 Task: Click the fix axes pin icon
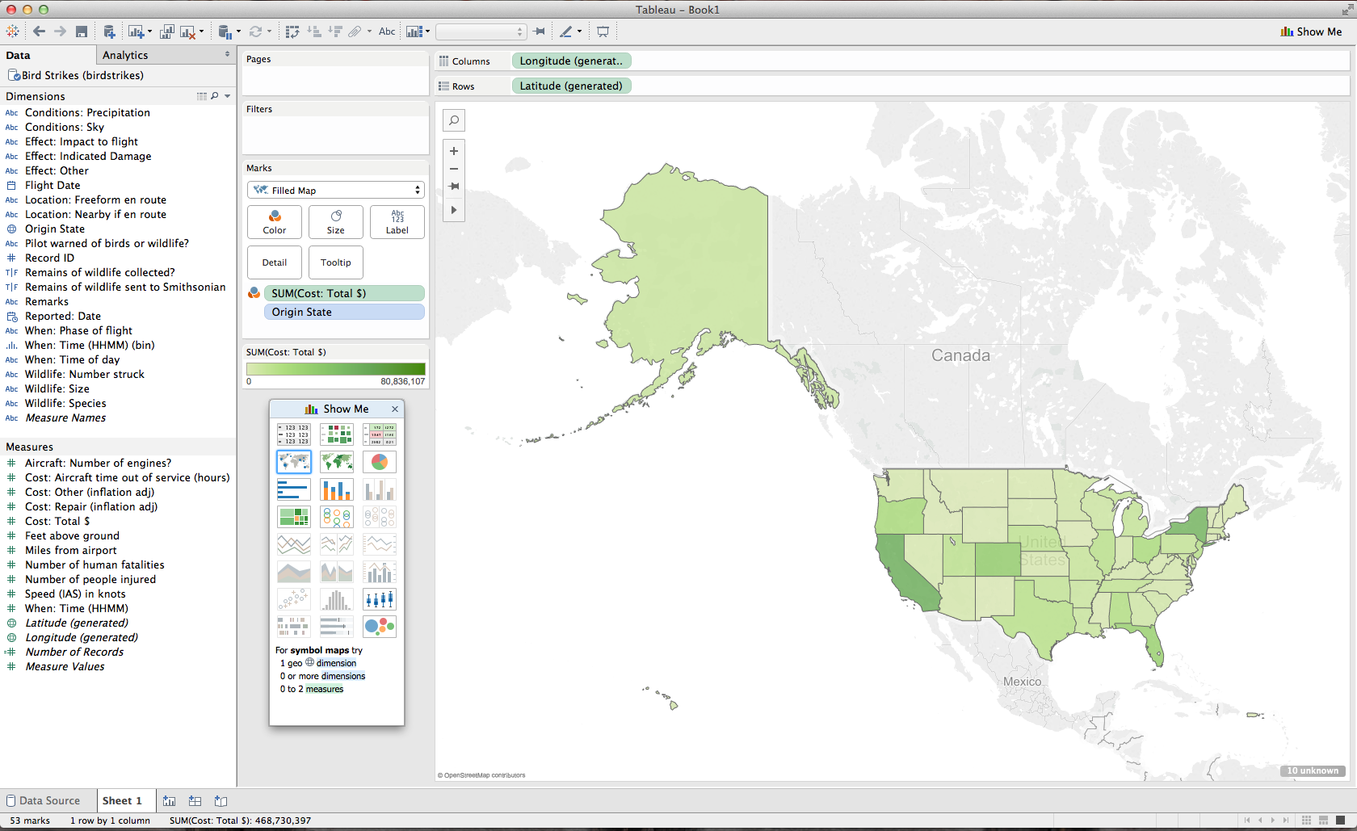(540, 31)
